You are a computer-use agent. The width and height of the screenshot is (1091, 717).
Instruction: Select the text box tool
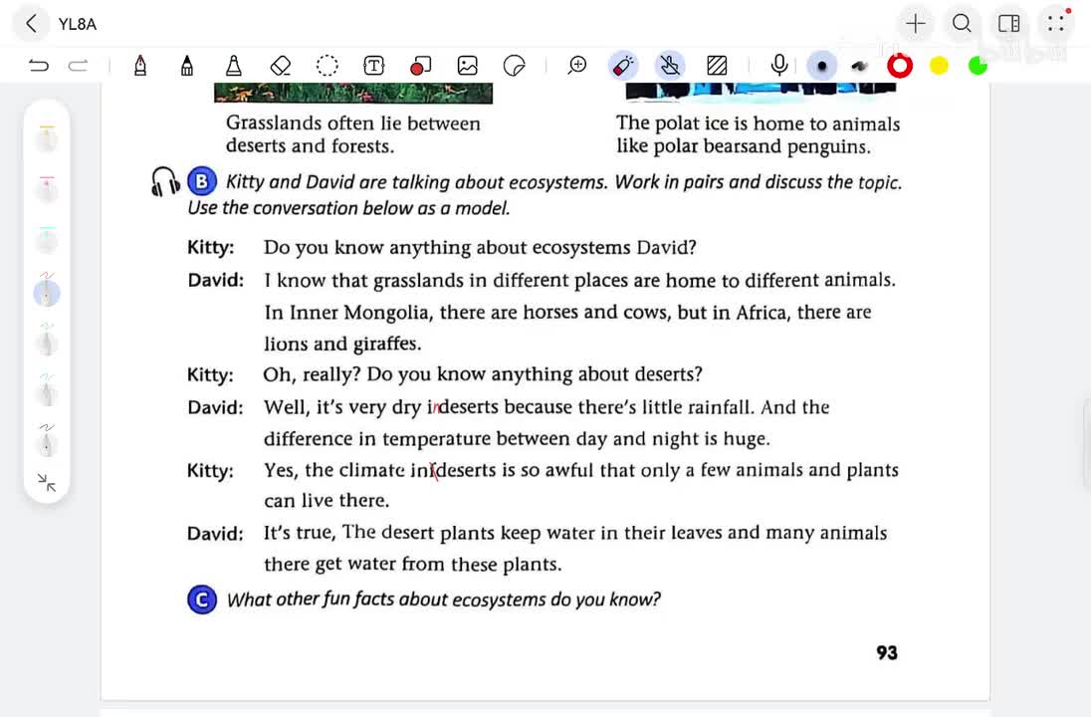pyautogui.click(x=373, y=66)
